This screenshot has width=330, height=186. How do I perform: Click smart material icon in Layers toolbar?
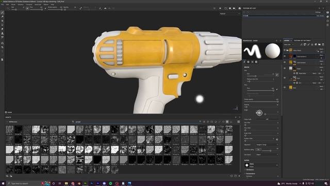pyautogui.click(x=316, y=44)
